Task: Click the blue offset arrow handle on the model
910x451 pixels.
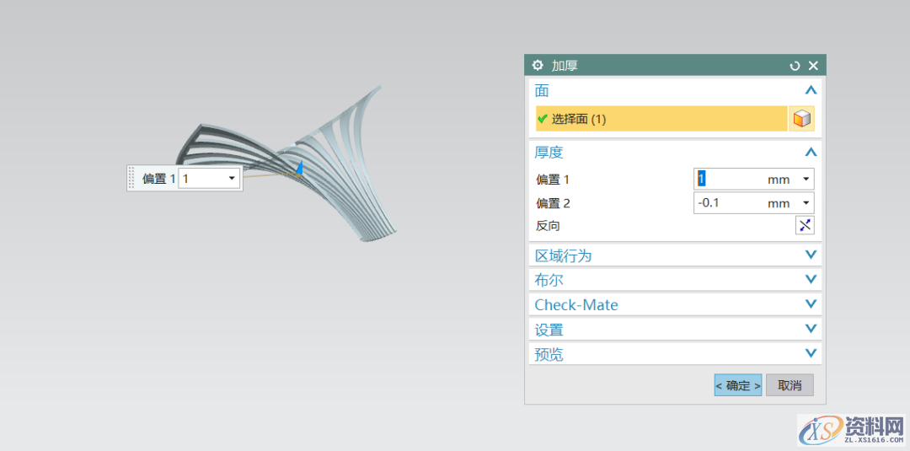Action: pyautogui.click(x=298, y=169)
